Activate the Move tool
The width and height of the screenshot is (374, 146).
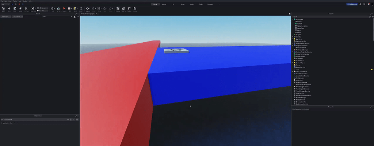pyautogui.click(x=9, y=9)
